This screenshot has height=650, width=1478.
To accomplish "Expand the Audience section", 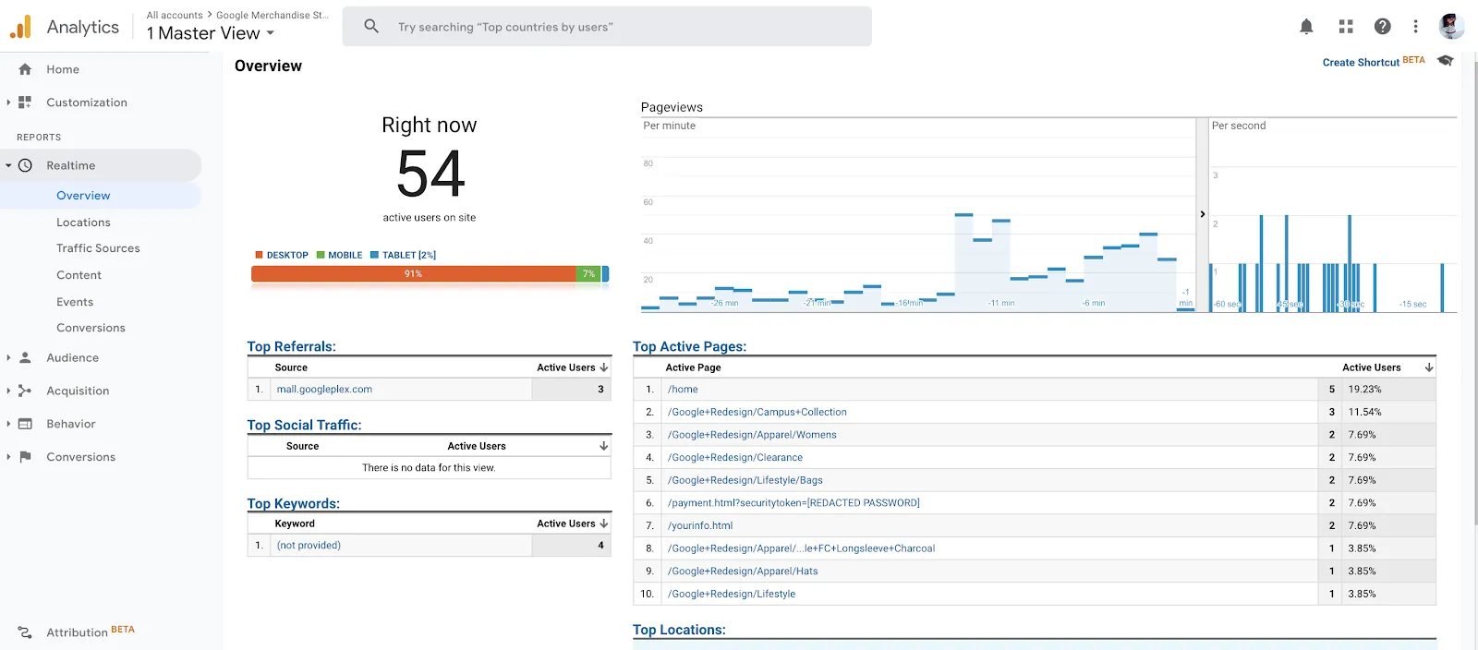I will pos(8,357).
